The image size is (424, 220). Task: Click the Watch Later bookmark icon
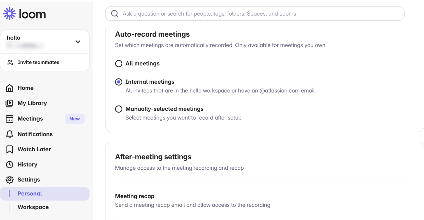pyautogui.click(x=10, y=149)
